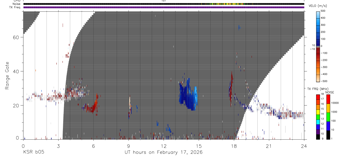Click the red top segment of NOISE legend
The width and height of the screenshot is (342, 158).
tap(328, 99)
